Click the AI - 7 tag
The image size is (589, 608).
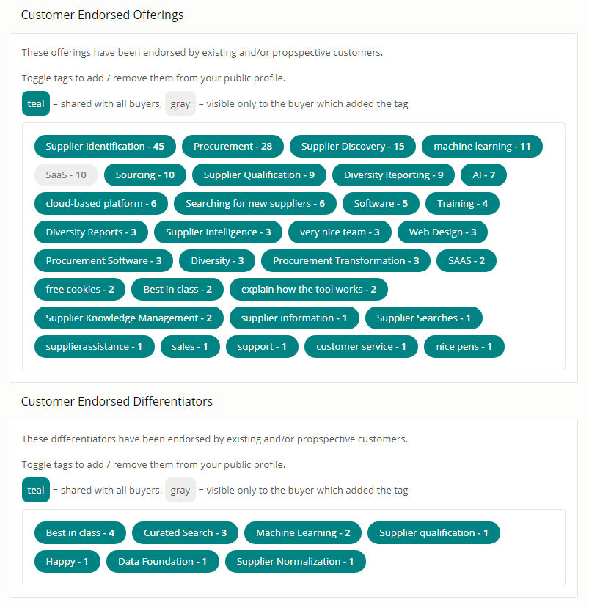pyautogui.click(x=483, y=175)
